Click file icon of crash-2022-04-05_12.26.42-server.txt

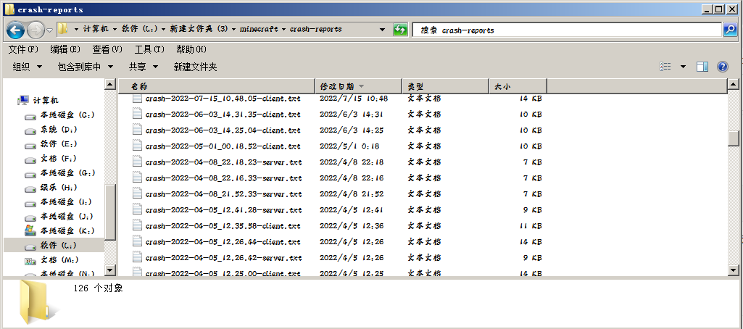pyautogui.click(x=137, y=257)
